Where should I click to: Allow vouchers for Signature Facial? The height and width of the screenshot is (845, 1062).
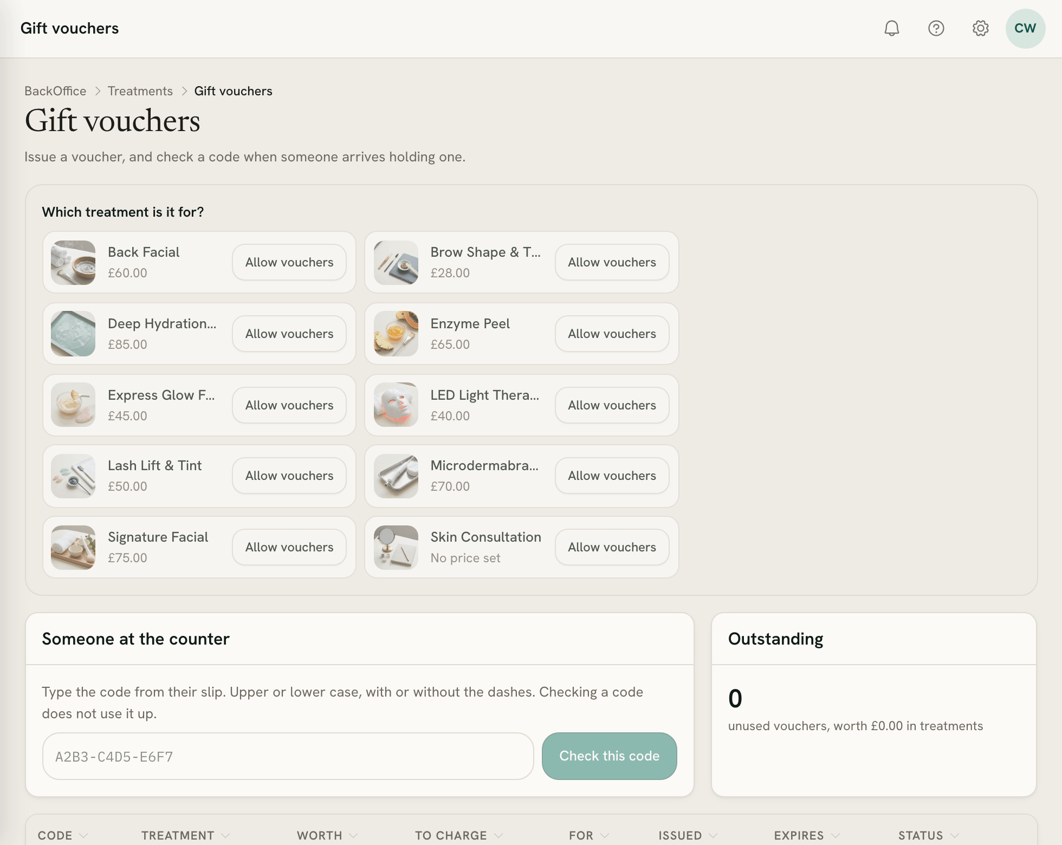click(x=289, y=547)
